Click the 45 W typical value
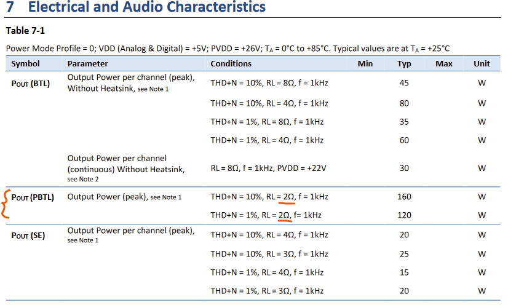516x305 pixels. [404, 83]
